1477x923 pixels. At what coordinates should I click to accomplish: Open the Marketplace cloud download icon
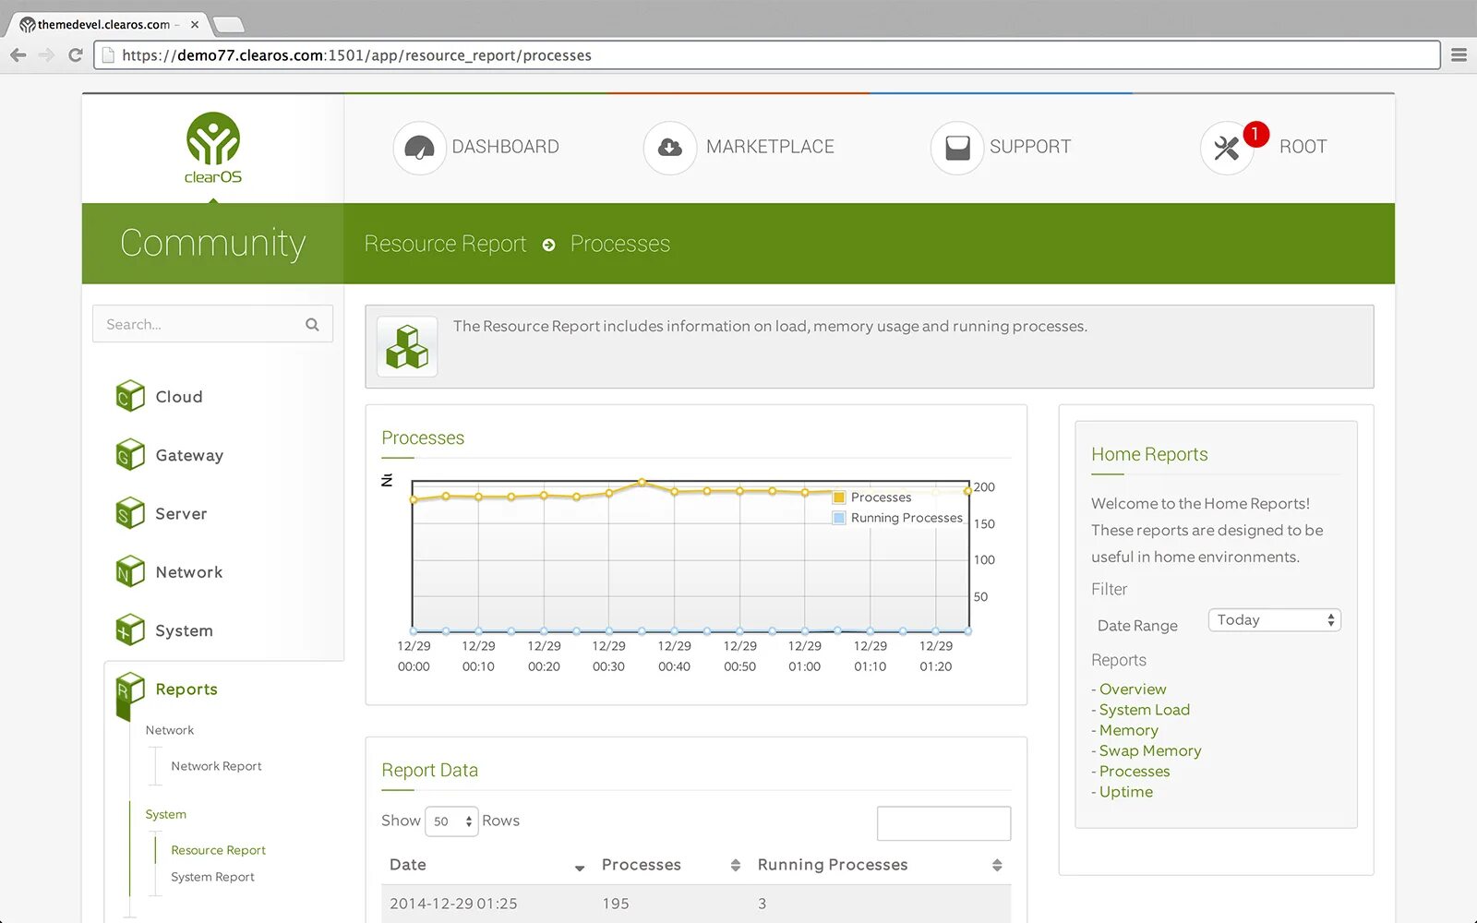tap(670, 148)
